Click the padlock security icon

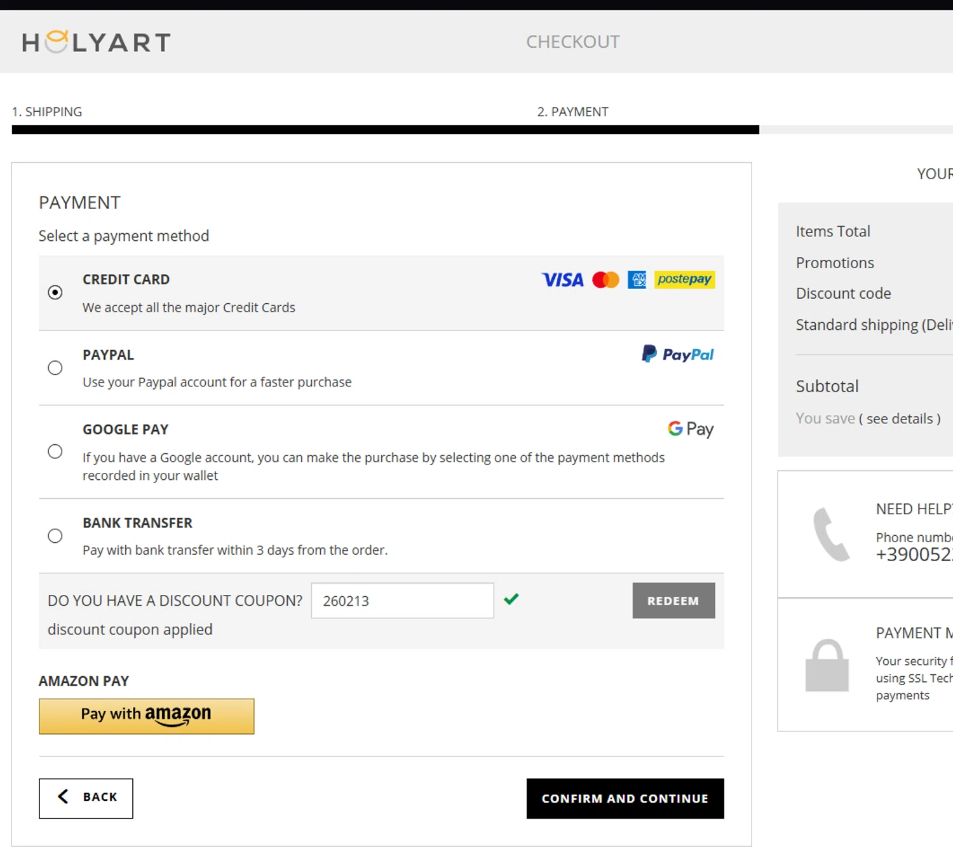[827, 665]
